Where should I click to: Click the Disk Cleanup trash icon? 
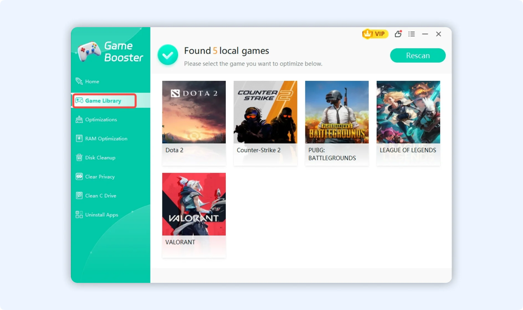coord(79,157)
